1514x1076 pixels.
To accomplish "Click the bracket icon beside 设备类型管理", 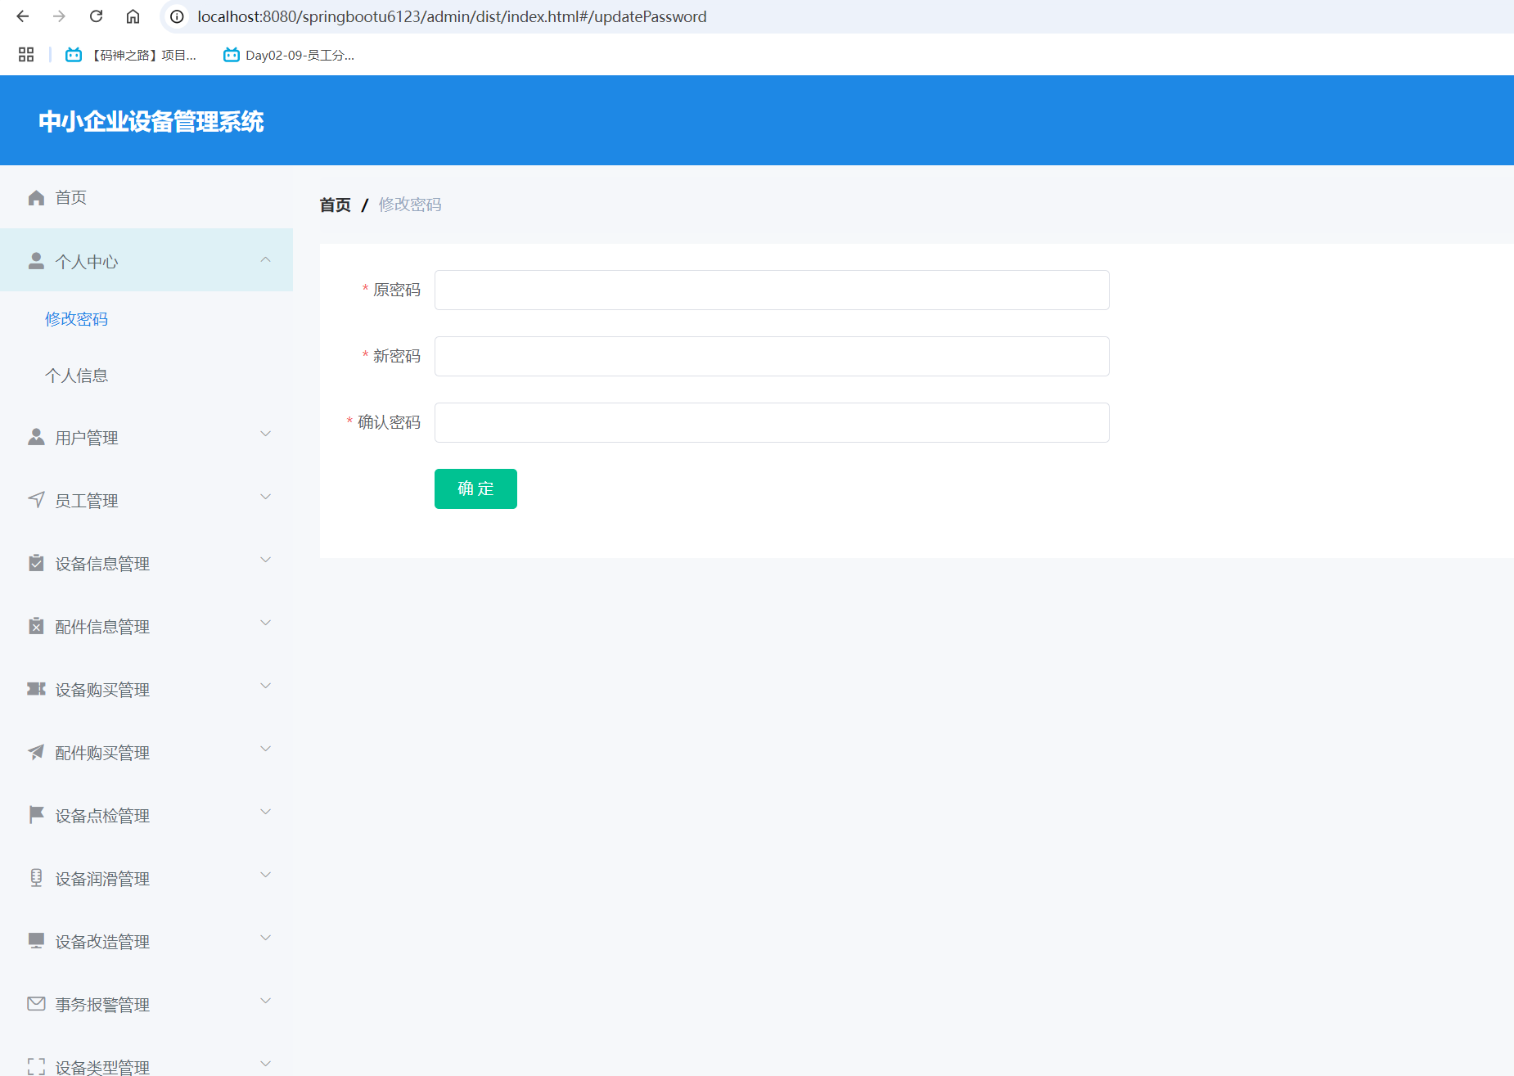I will tap(36, 1066).
